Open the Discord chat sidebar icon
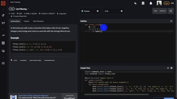 (x=3, y=43)
